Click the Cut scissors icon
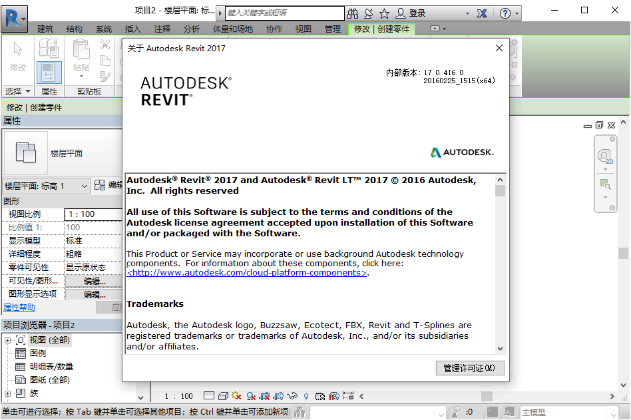Screen dimensions: 631x420 click(x=105, y=44)
